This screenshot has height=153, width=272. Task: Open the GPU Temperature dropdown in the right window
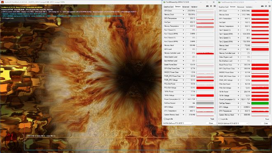(x=238, y=19)
